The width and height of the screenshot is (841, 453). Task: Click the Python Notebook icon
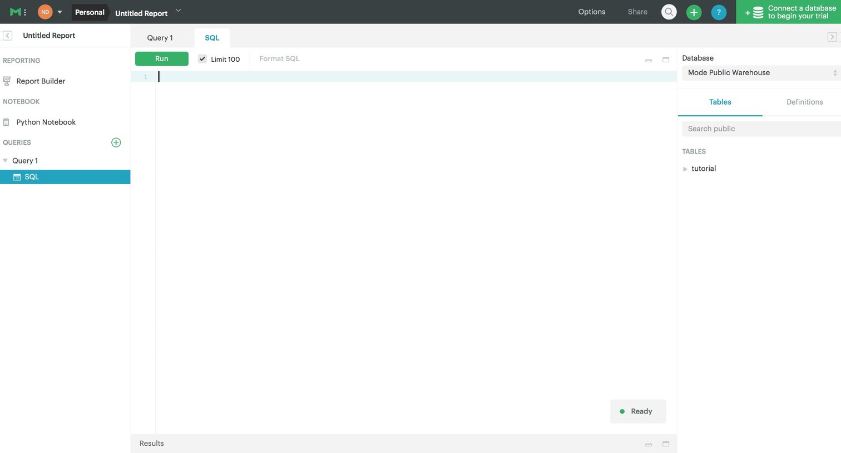(x=6, y=122)
